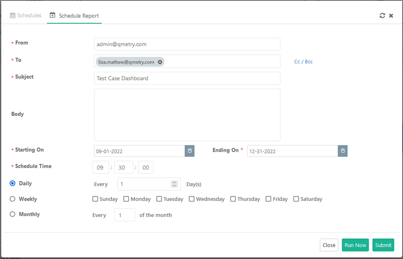Screen dimensions: 403x259
Task: Enable the Wednesday checkbox
Action: (192, 199)
